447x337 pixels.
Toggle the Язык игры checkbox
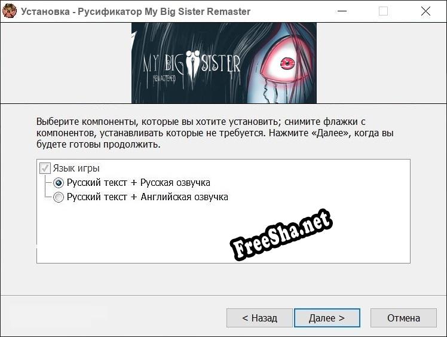(x=45, y=168)
